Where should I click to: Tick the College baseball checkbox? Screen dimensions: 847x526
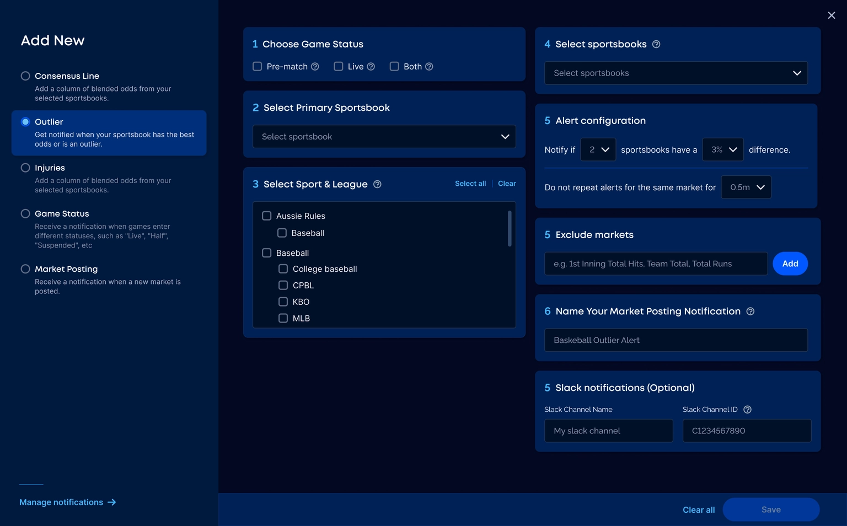coord(283,269)
